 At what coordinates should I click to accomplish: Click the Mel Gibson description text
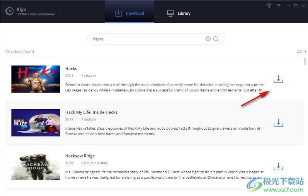tap(164, 175)
